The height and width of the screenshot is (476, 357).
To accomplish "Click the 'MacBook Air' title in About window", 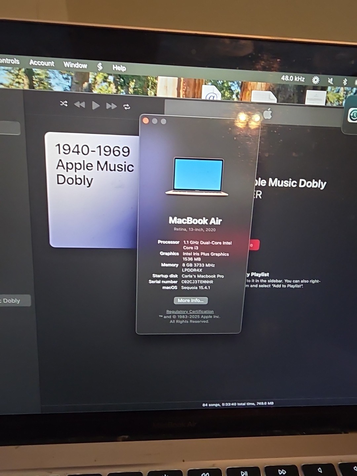I will coord(195,220).
